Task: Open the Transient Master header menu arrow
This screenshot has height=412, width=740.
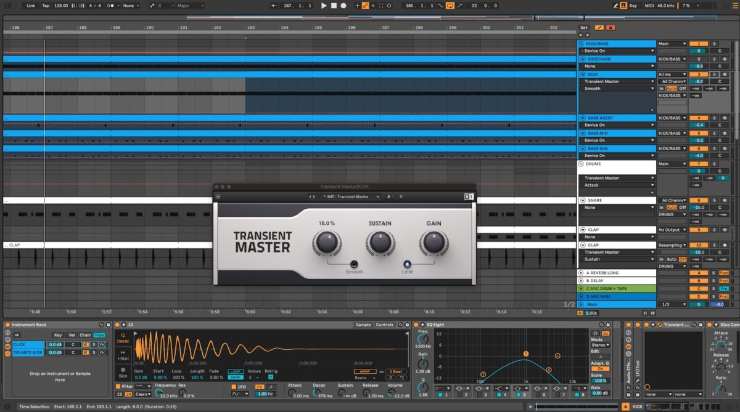Action: (218, 196)
